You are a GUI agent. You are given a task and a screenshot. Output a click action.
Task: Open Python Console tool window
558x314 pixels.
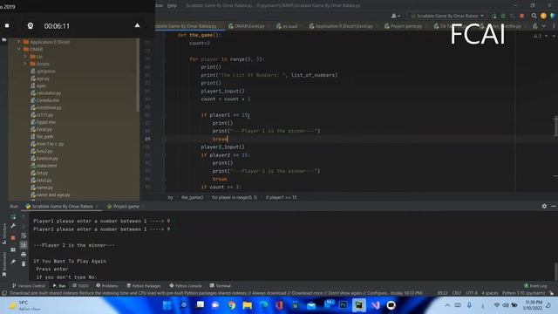186,285
